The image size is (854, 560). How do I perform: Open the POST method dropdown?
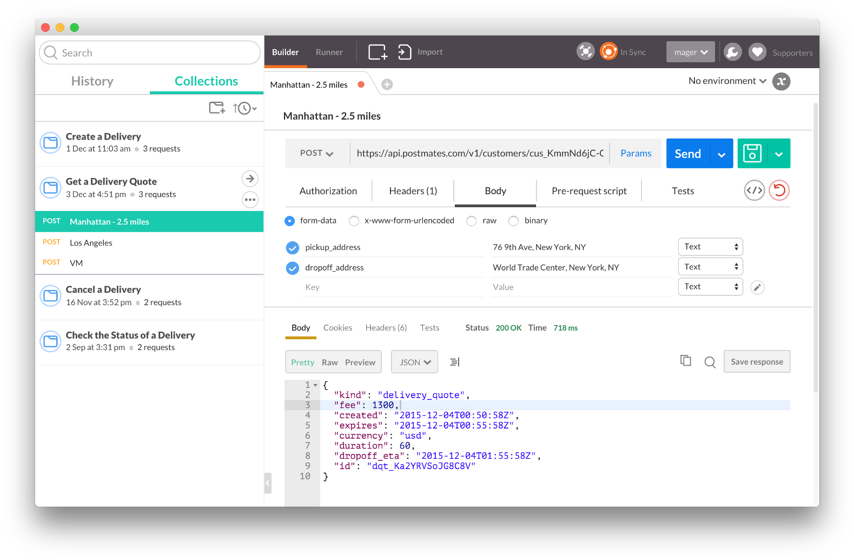coord(317,154)
